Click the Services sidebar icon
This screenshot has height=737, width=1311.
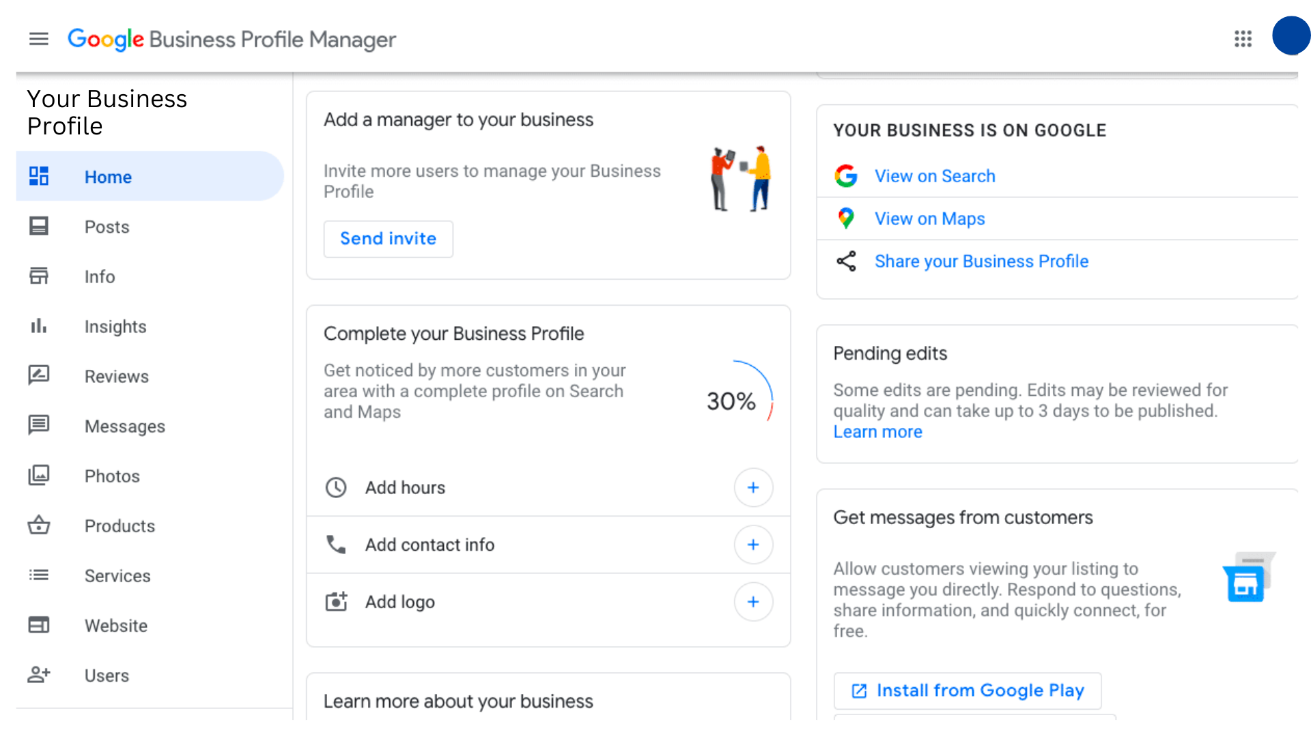coord(39,576)
